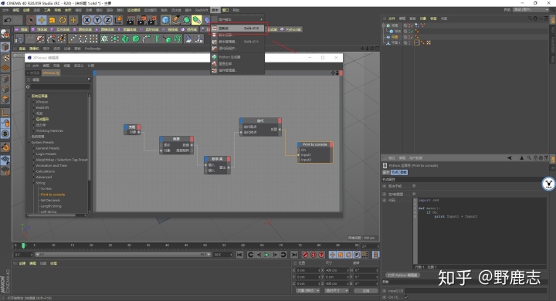
Task: Click the XPresso tag icon in Object Manager
Action: point(417,42)
